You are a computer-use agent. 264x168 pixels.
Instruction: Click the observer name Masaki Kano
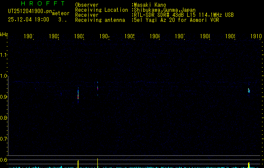pyautogui.click(x=150, y=5)
